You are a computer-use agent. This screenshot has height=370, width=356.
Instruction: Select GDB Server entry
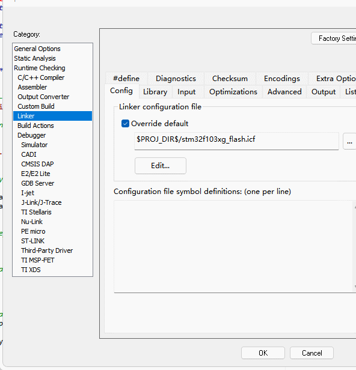[x=52, y=183]
